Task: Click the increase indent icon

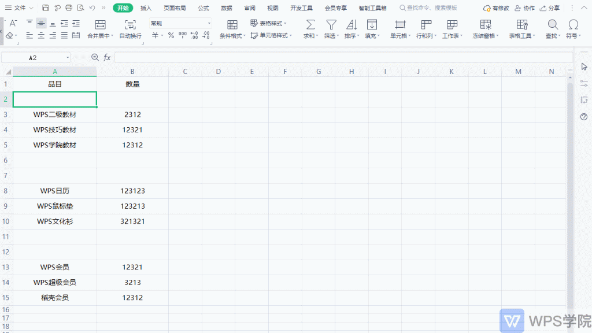Action: (x=76, y=23)
